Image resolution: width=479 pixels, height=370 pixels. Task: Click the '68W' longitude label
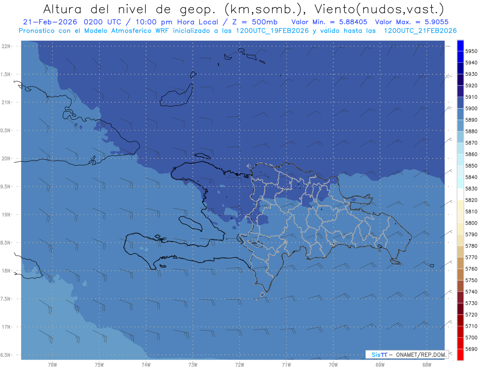tap(427, 365)
